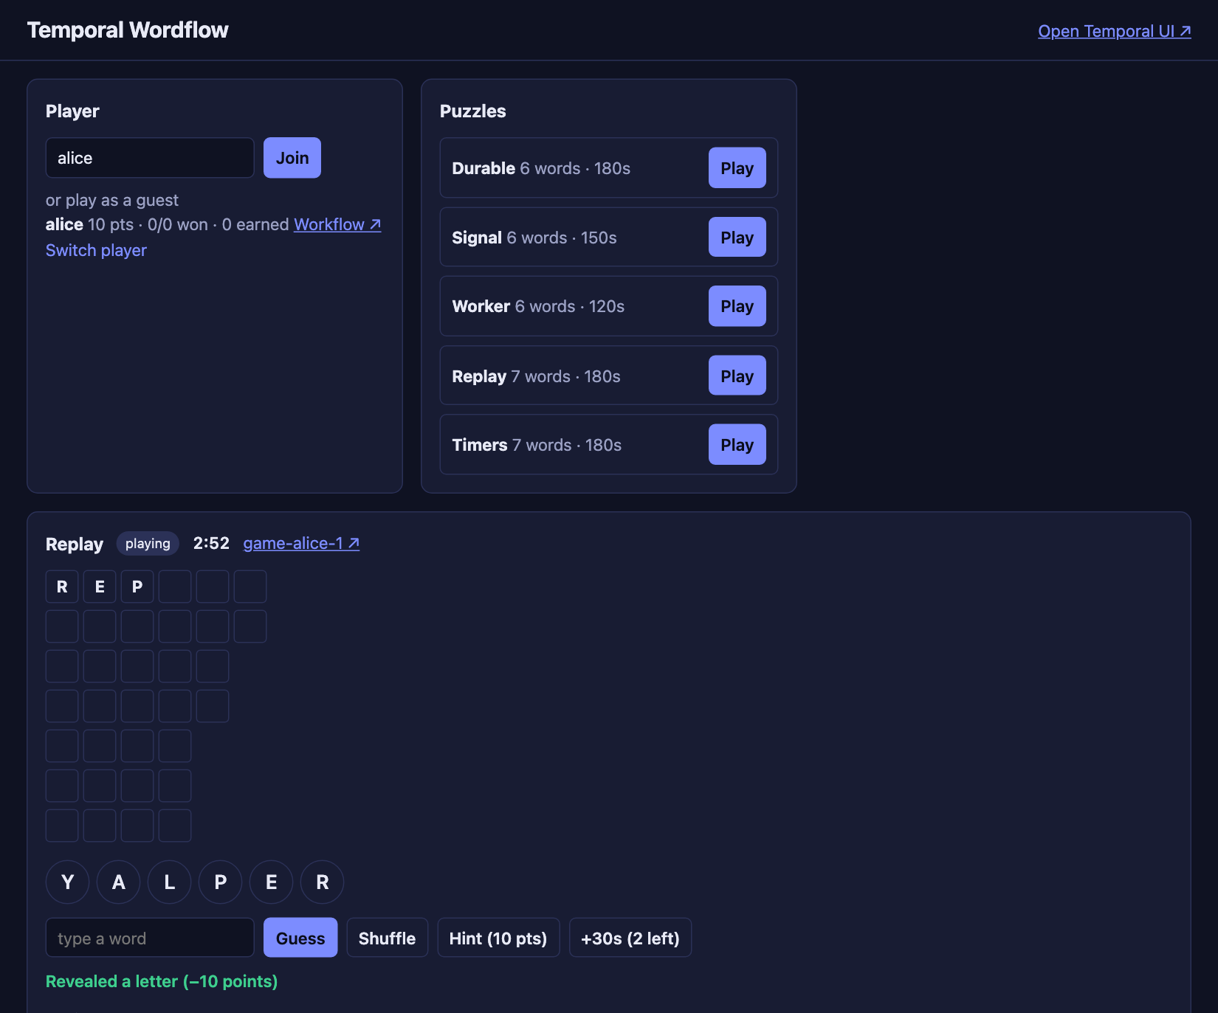This screenshot has width=1218, height=1013.
Task: Click the revealed P cell in first row
Action: (137, 587)
